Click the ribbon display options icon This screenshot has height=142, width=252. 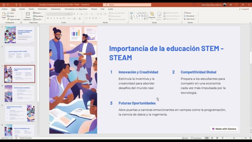point(231,5)
